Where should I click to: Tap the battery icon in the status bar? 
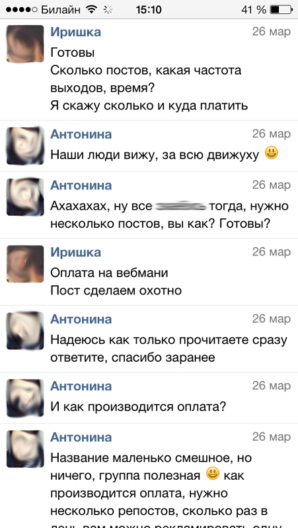pos(281,10)
